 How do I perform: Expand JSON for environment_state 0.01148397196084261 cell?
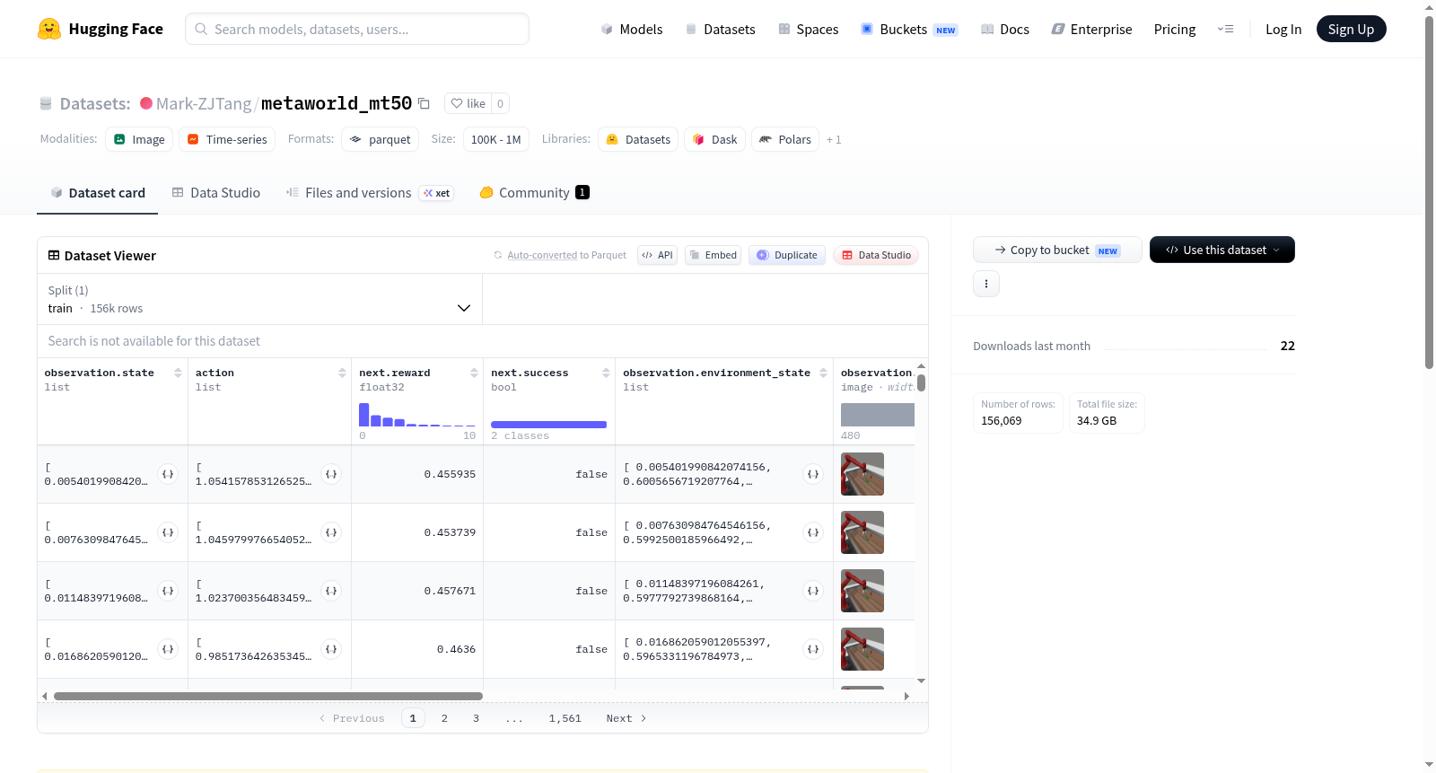[813, 591]
